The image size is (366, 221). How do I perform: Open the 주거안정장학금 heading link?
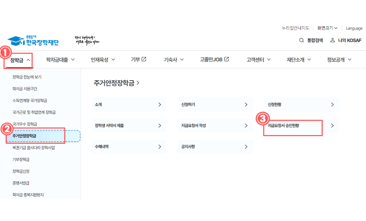pyautogui.click(x=116, y=83)
